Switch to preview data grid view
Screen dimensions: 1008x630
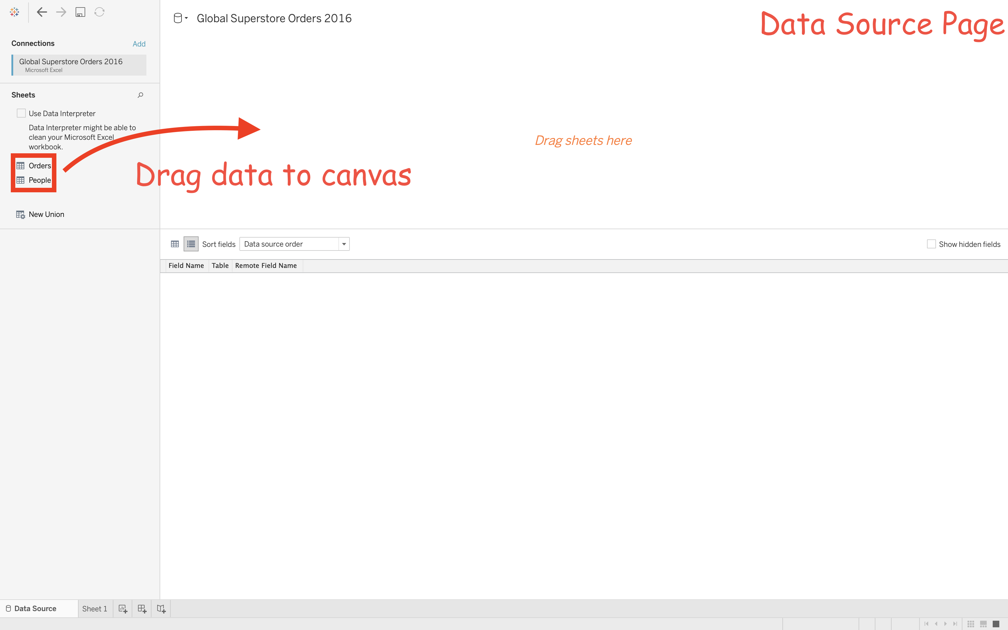(175, 244)
